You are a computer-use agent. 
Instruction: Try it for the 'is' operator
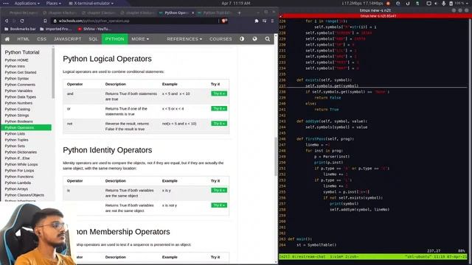[219, 190]
